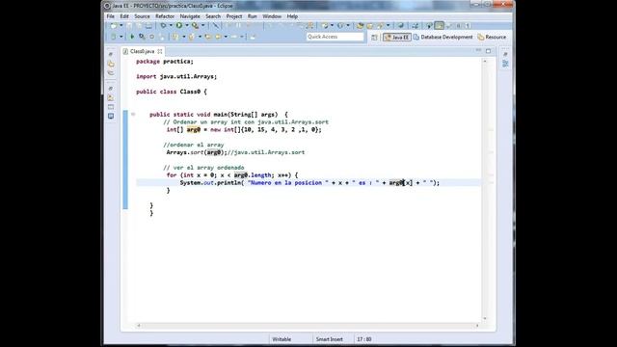Open the Window menu
The image size is (617, 347).
click(x=272, y=16)
